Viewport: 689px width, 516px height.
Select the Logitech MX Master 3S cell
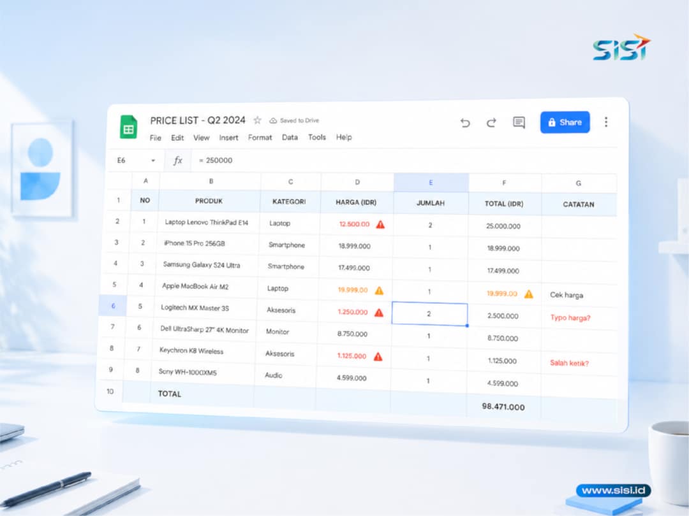click(x=203, y=308)
